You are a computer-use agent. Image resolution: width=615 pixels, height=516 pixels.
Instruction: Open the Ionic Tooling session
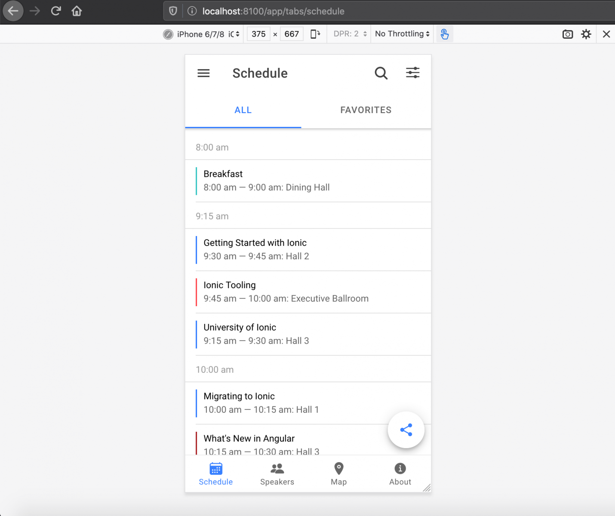(x=308, y=292)
